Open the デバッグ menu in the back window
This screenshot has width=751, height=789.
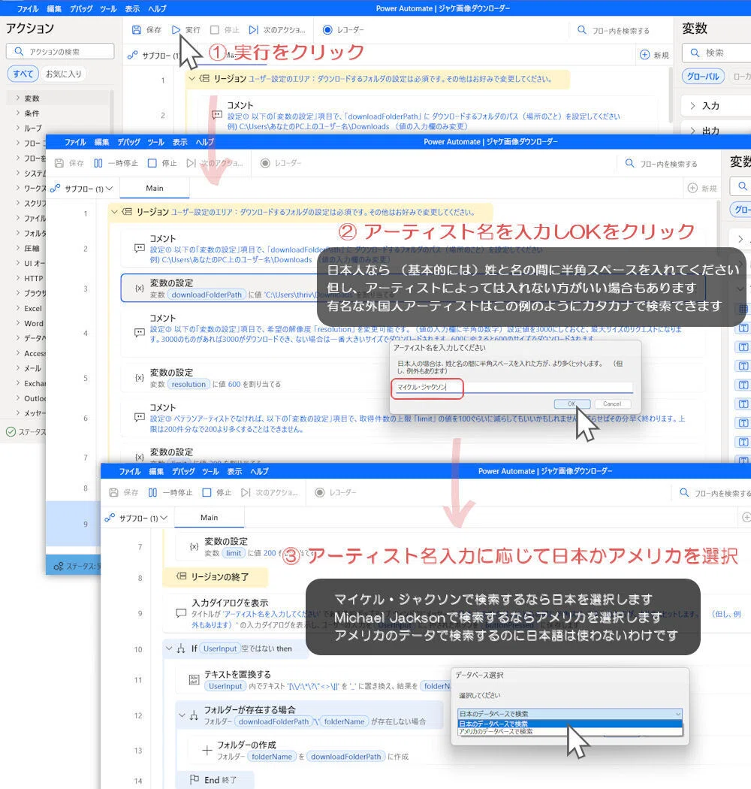80,8
